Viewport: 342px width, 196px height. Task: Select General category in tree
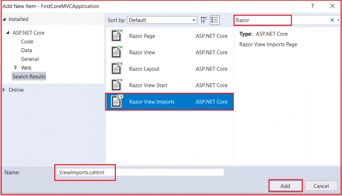30,59
